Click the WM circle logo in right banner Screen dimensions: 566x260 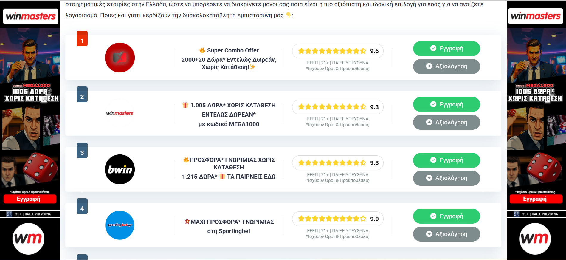(x=535, y=239)
